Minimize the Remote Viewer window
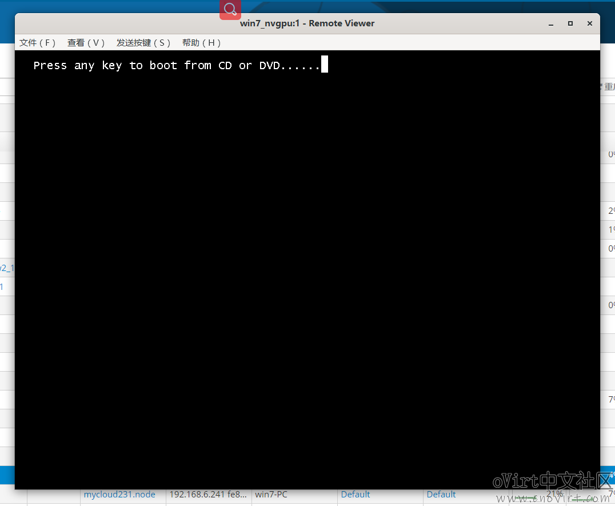615x506 pixels. (551, 23)
